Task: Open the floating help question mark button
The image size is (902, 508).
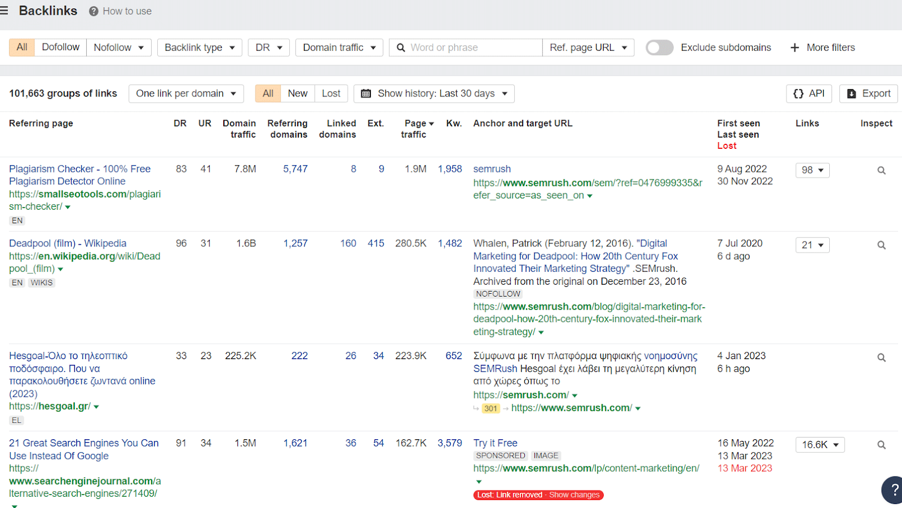Action: point(894,490)
